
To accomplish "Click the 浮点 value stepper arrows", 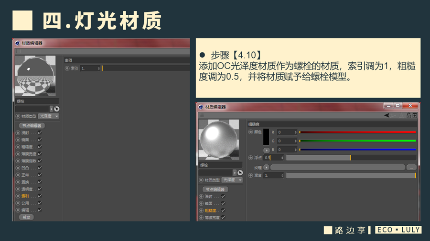I will pyautogui.click(x=282, y=158).
